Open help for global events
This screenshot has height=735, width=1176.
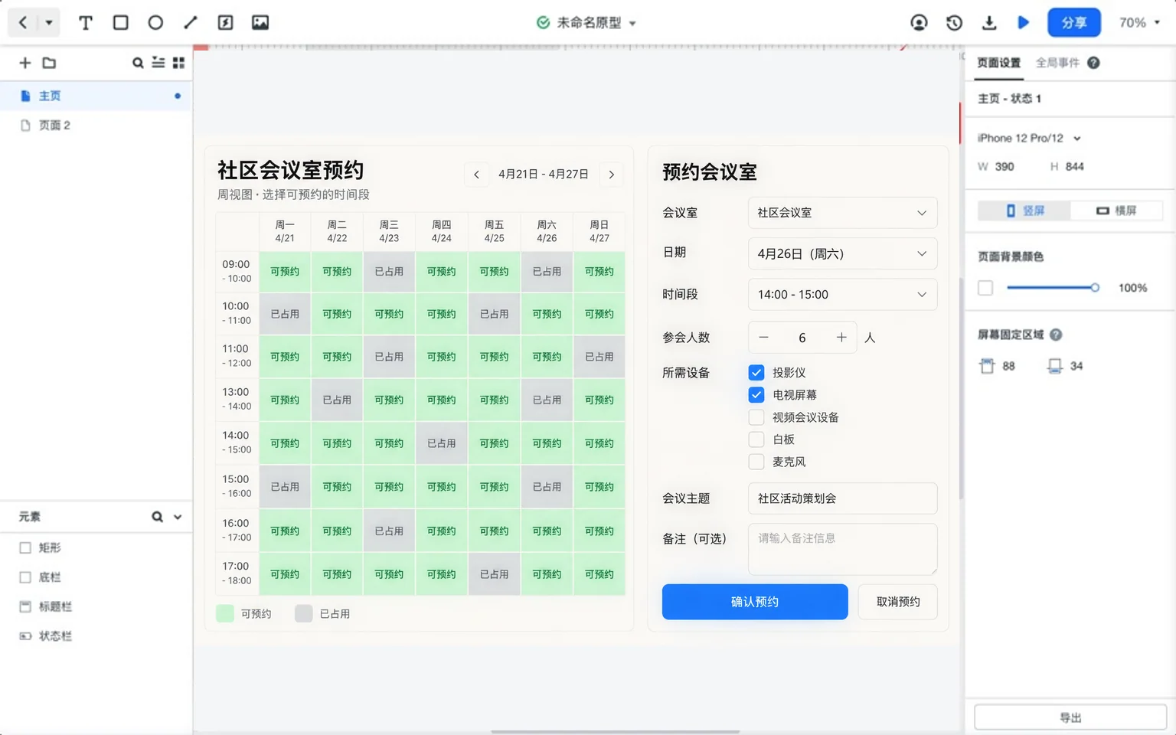pyautogui.click(x=1093, y=63)
